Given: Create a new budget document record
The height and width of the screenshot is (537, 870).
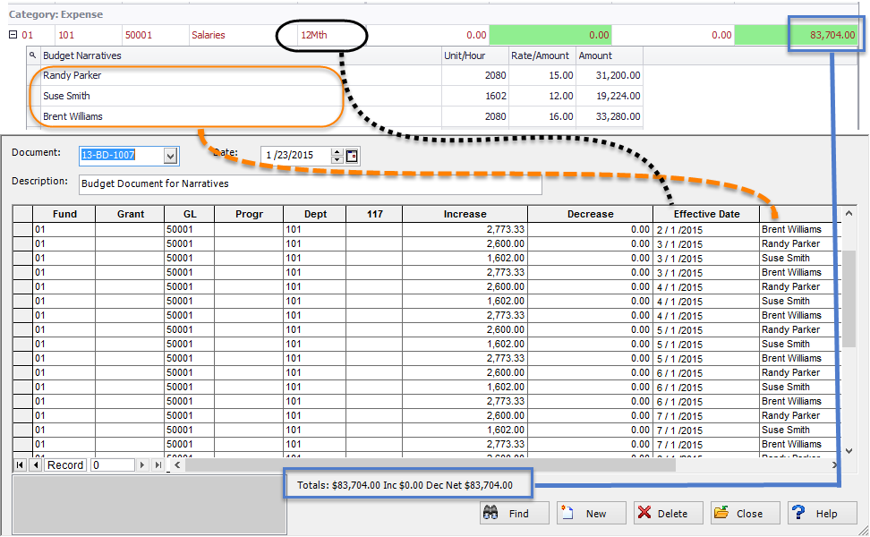Looking at the screenshot, I should point(585,514).
